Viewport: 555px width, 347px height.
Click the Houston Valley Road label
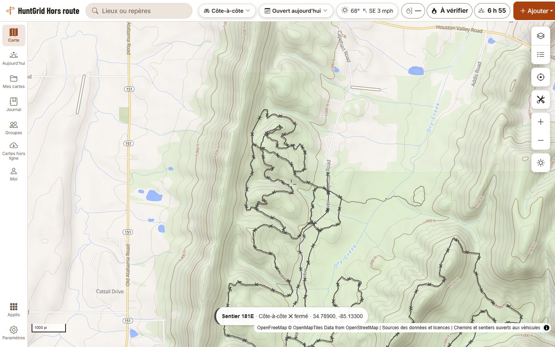tap(459, 29)
